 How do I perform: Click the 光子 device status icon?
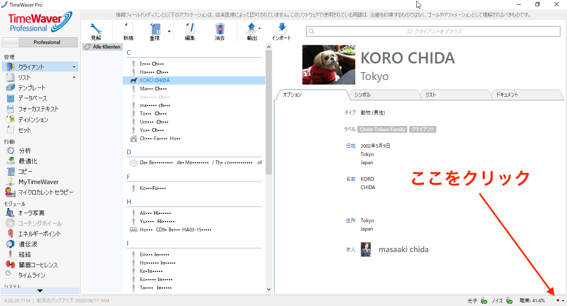(484, 301)
